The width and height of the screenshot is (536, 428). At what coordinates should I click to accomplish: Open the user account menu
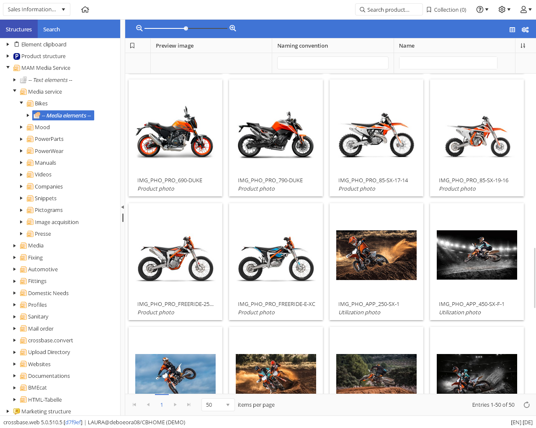(x=526, y=10)
